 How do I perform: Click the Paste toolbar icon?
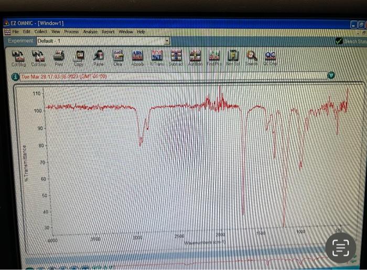(x=99, y=58)
